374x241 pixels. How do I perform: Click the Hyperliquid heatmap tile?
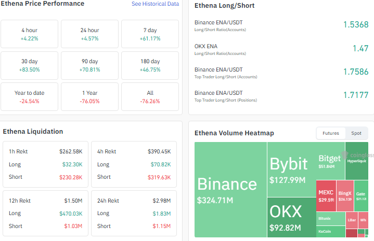(x=357, y=161)
